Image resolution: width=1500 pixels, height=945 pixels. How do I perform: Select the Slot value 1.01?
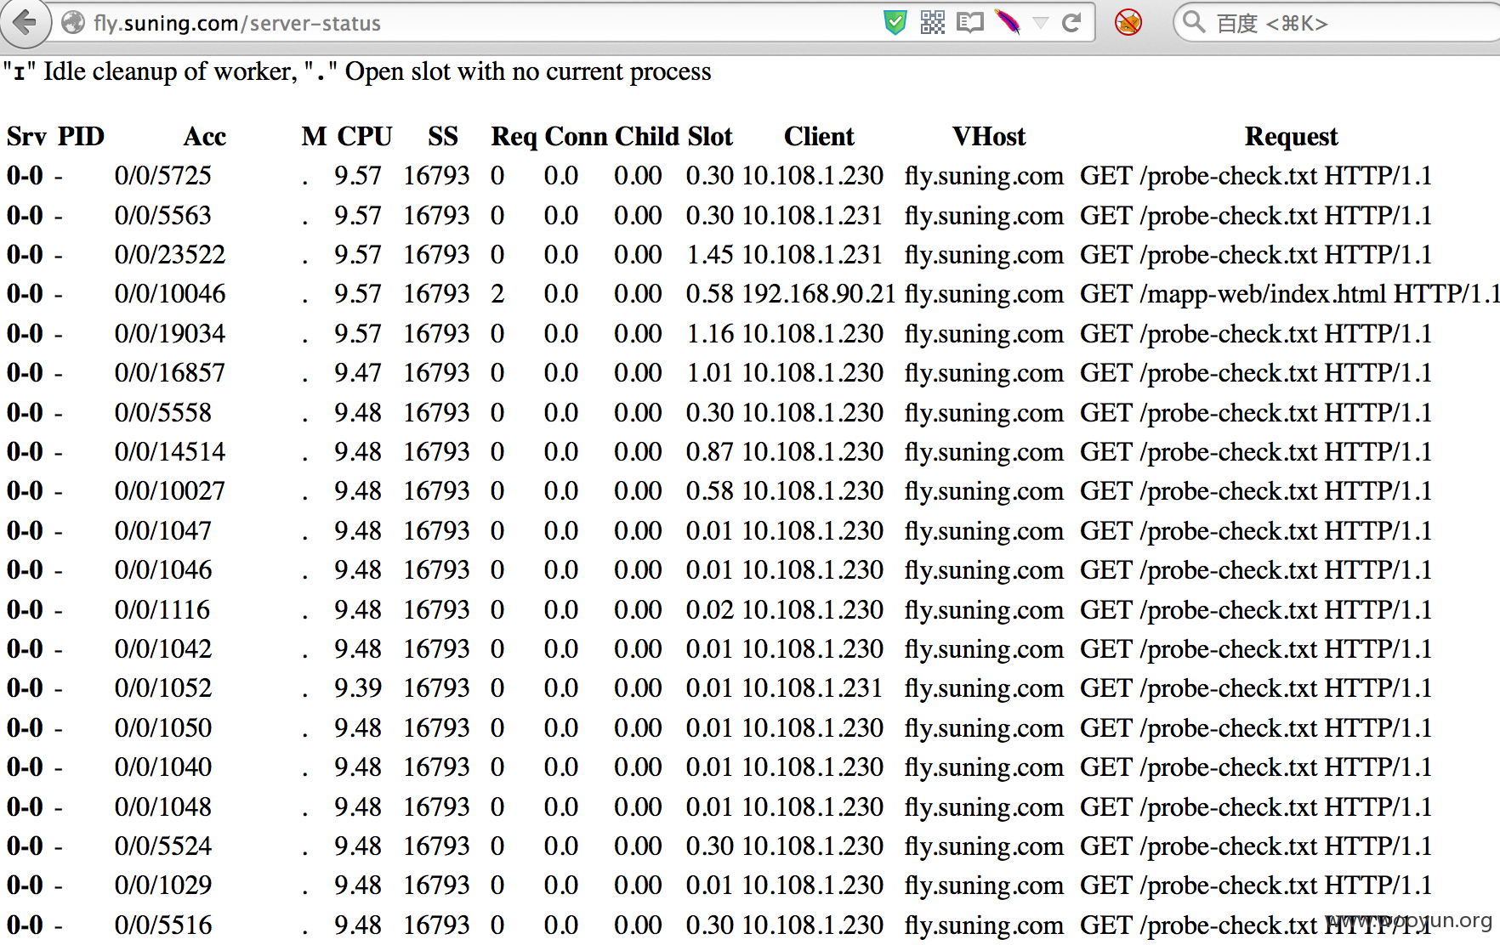click(710, 373)
